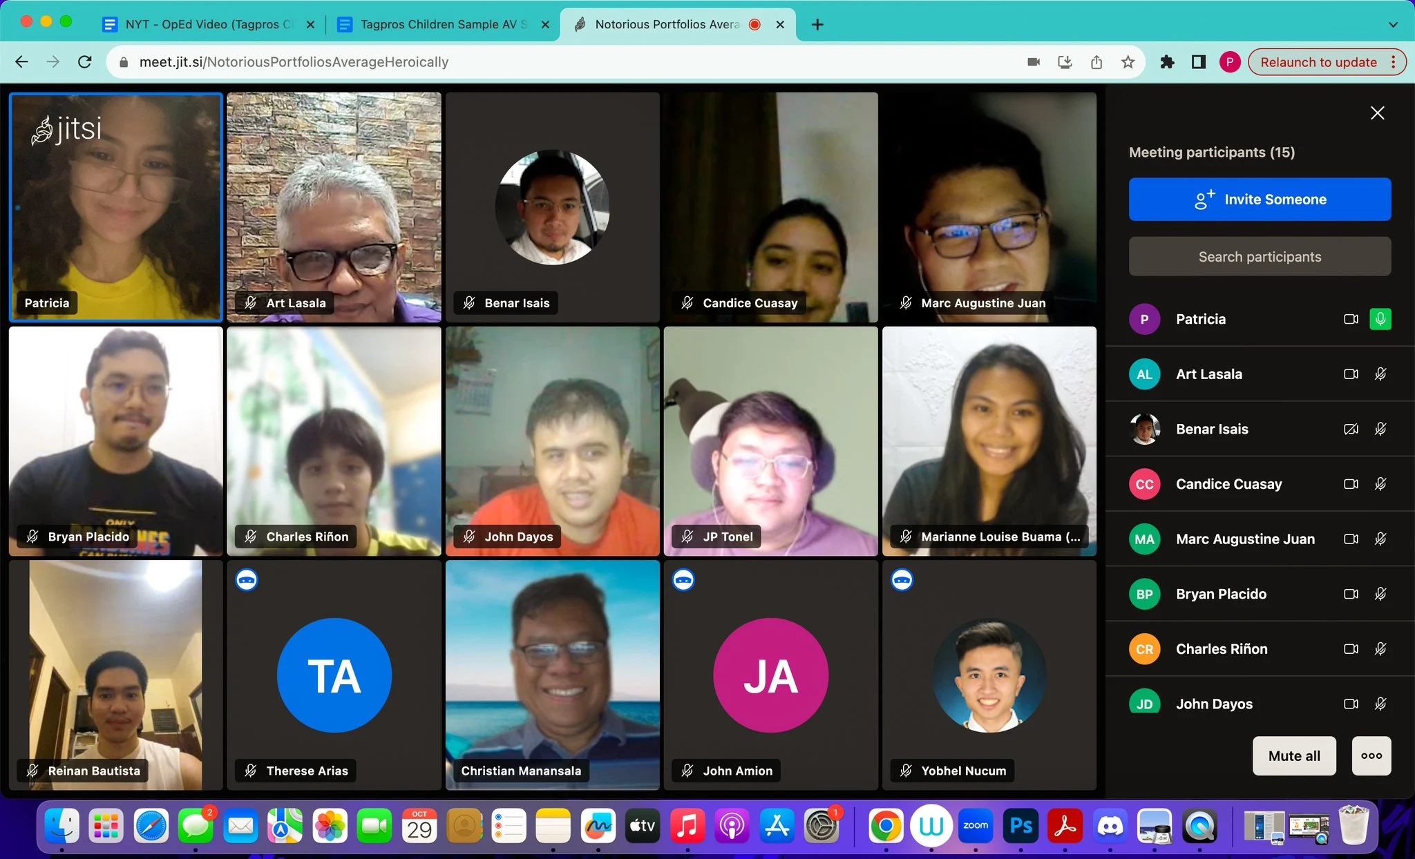
Task: Click moderator badge on Therese Arias tile
Action: (247, 580)
